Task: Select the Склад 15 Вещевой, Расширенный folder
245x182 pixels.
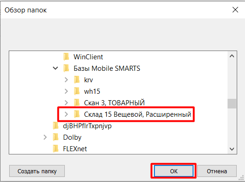Action: [x=137, y=114]
